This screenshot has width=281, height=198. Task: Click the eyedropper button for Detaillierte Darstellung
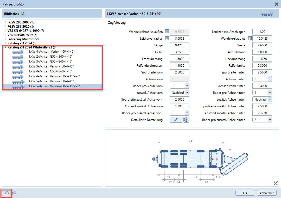click(x=176, y=120)
